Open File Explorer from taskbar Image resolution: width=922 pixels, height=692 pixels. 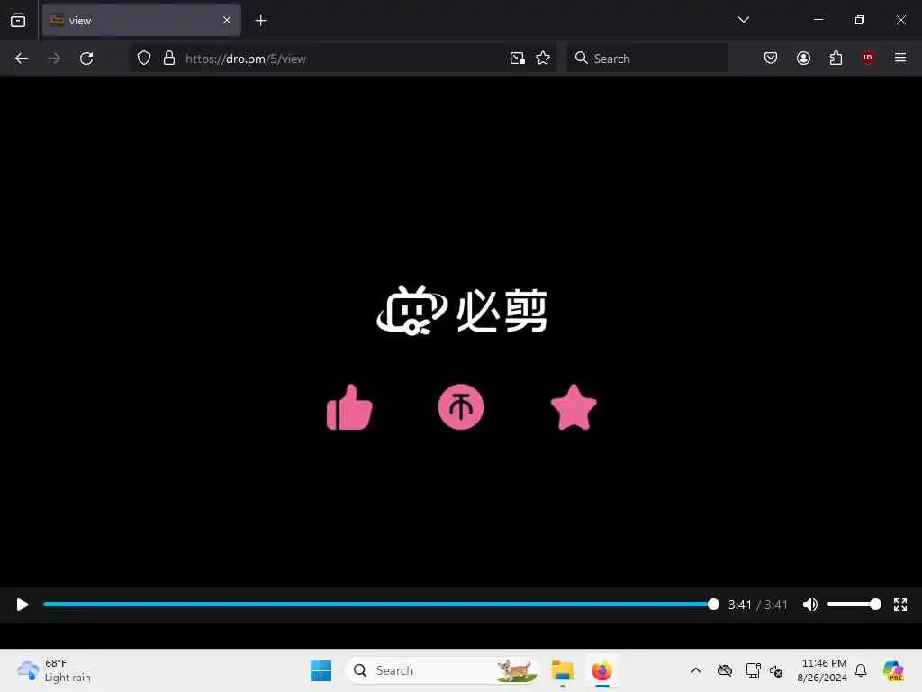(x=562, y=670)
